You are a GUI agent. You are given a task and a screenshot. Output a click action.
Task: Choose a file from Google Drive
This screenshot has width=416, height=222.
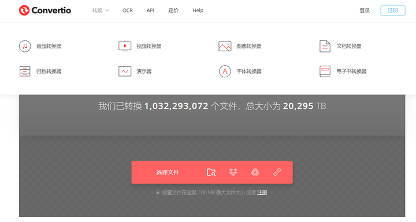255,172
